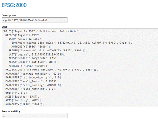Click the scale_factor parameter line
Screen dimensions: 158x120
click(31, 81)
